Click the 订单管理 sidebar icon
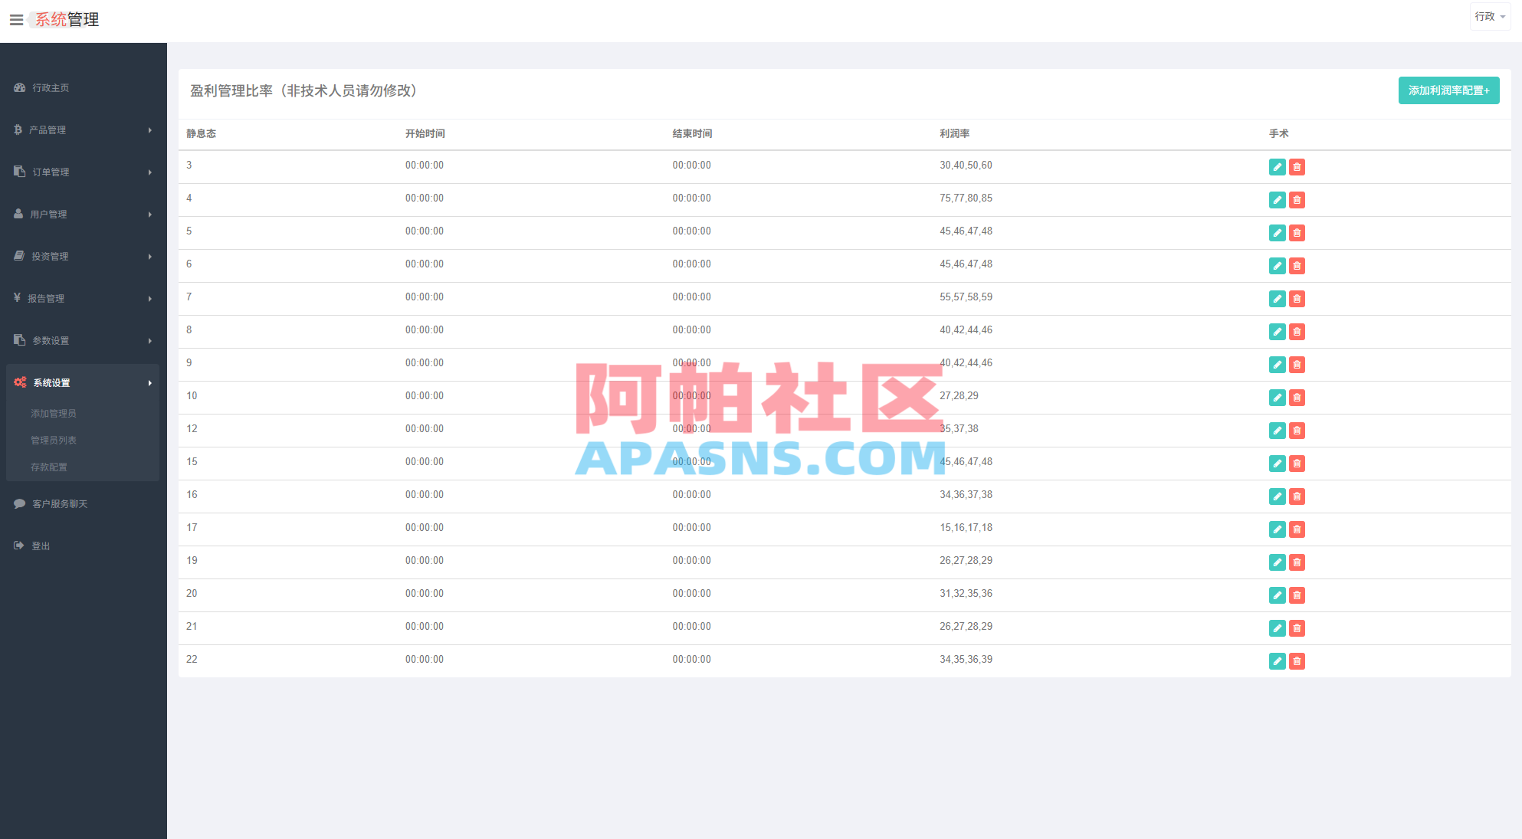The image size is (1522, 839). coord(18,172)
